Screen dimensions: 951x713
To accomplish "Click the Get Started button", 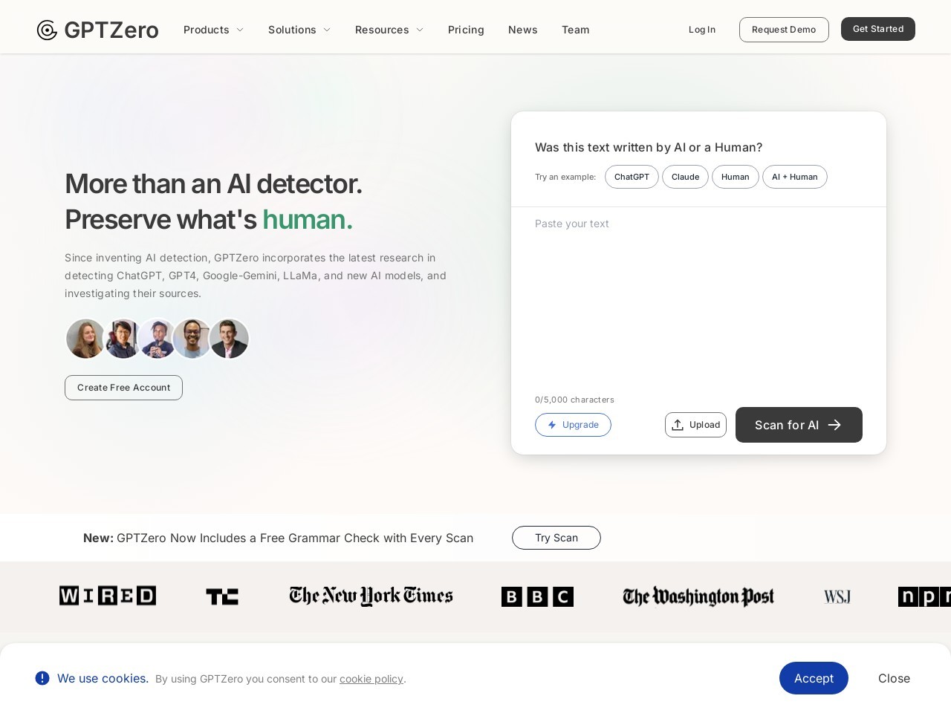I will coord(878,29).
